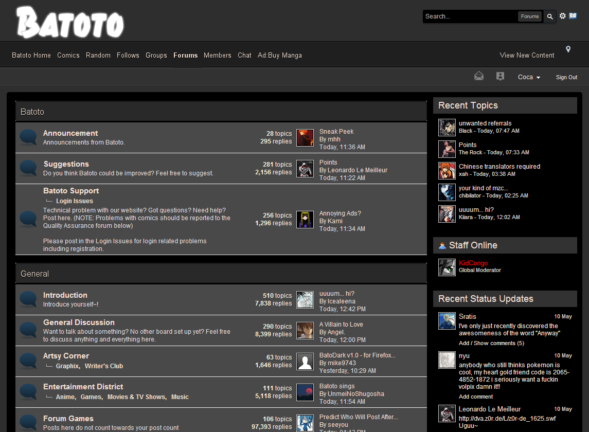
Task: Open the notifications icon beside Coca
Action: [x=500, y=76]
